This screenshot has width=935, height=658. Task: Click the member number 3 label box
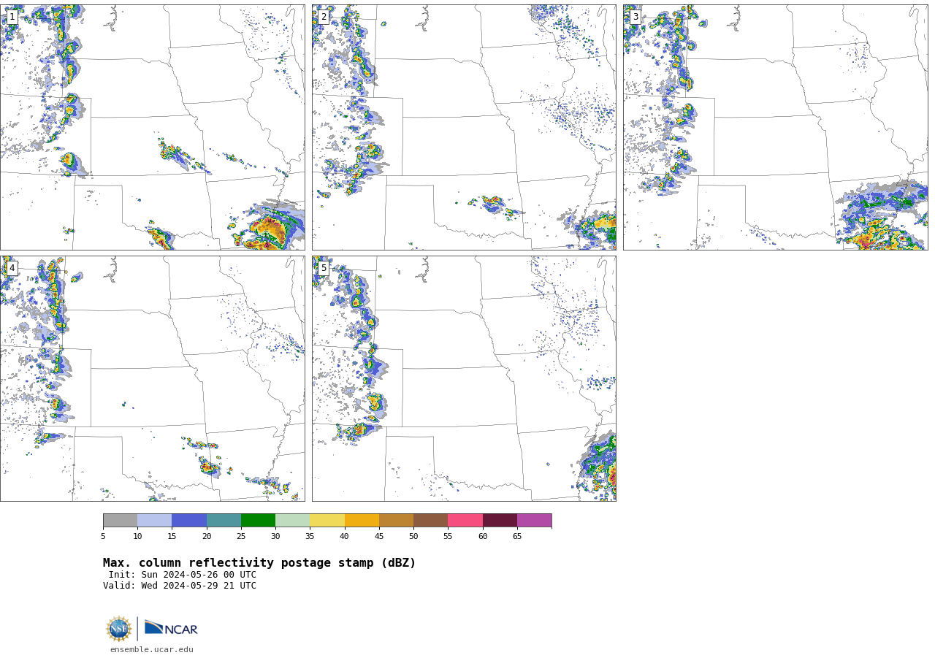[635, 17]
